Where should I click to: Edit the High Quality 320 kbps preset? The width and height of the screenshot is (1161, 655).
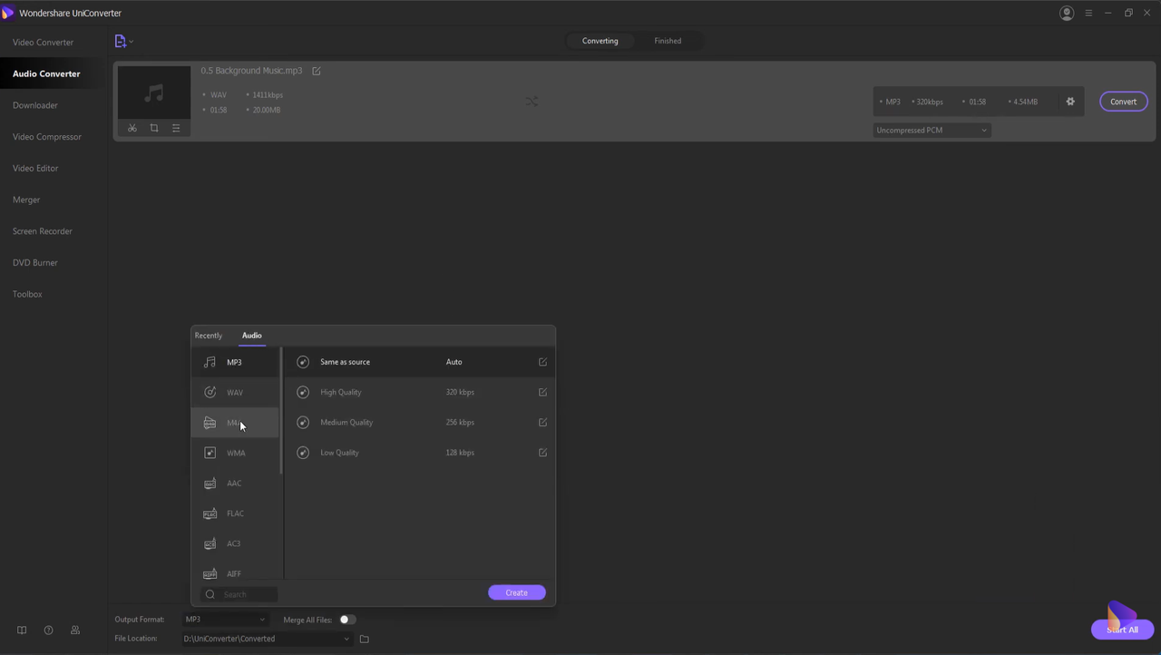coord(542,392)
